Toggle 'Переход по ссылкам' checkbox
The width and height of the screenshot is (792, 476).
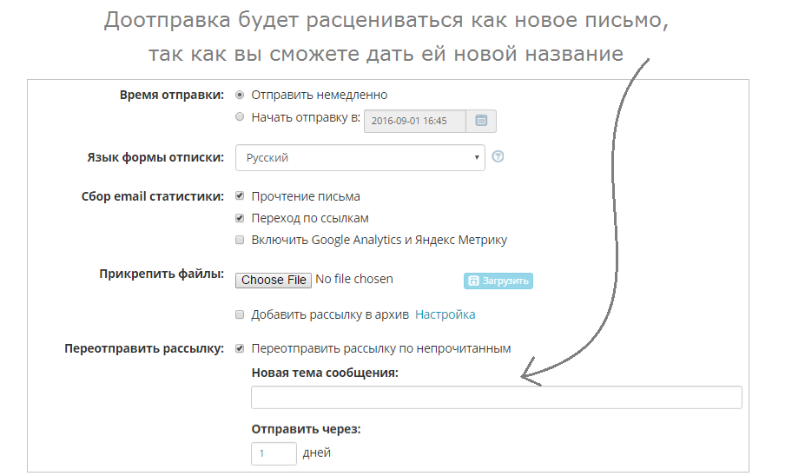pos(240,218)
